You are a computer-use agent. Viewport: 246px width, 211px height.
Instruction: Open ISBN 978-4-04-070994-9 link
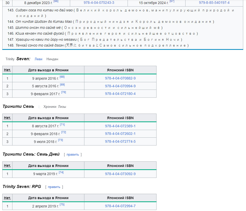click(120, 86)
